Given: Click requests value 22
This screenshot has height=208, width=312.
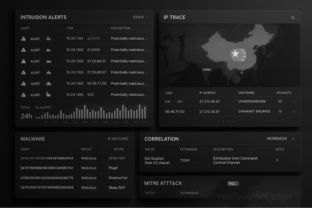Looking at the screenshot, I should click(280, 101).
